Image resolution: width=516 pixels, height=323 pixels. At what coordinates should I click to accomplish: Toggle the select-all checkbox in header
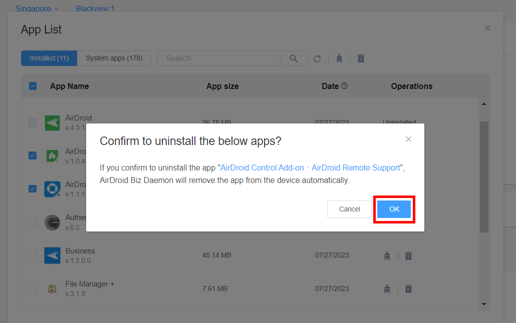pyautogui.click(x=33, y=86)
